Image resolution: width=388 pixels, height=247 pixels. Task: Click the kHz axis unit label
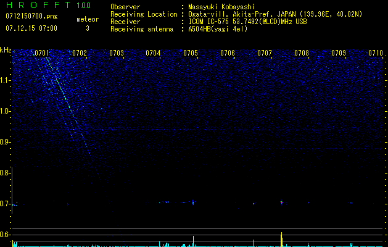click(6, 50)
